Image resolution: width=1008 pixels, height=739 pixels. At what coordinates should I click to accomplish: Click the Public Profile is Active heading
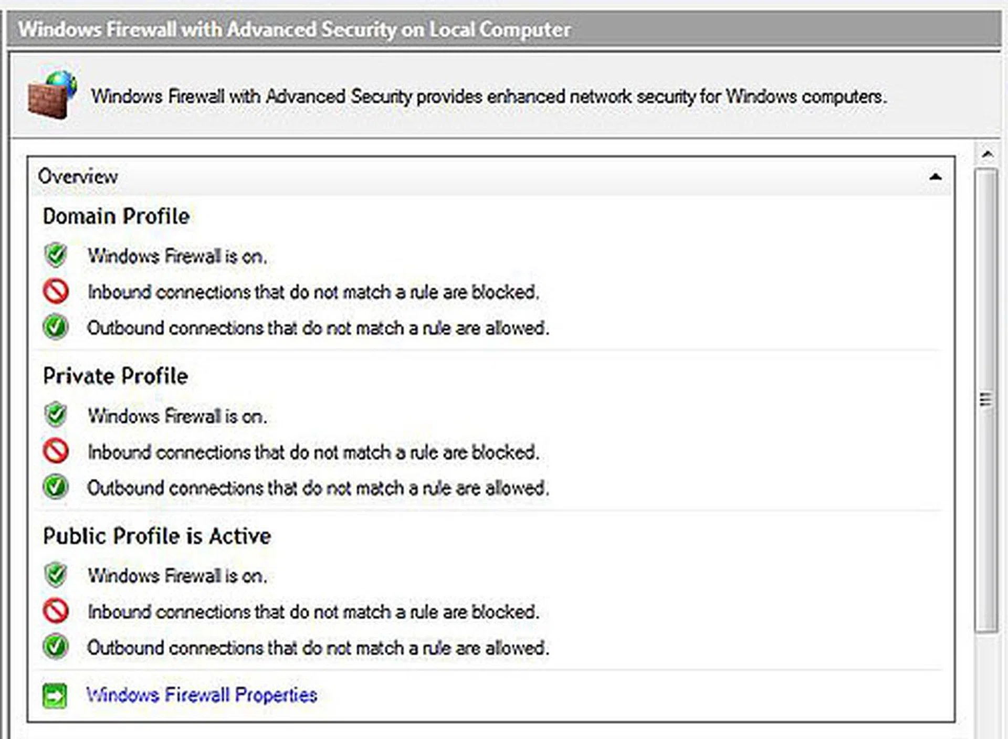(x=156, y=536)
